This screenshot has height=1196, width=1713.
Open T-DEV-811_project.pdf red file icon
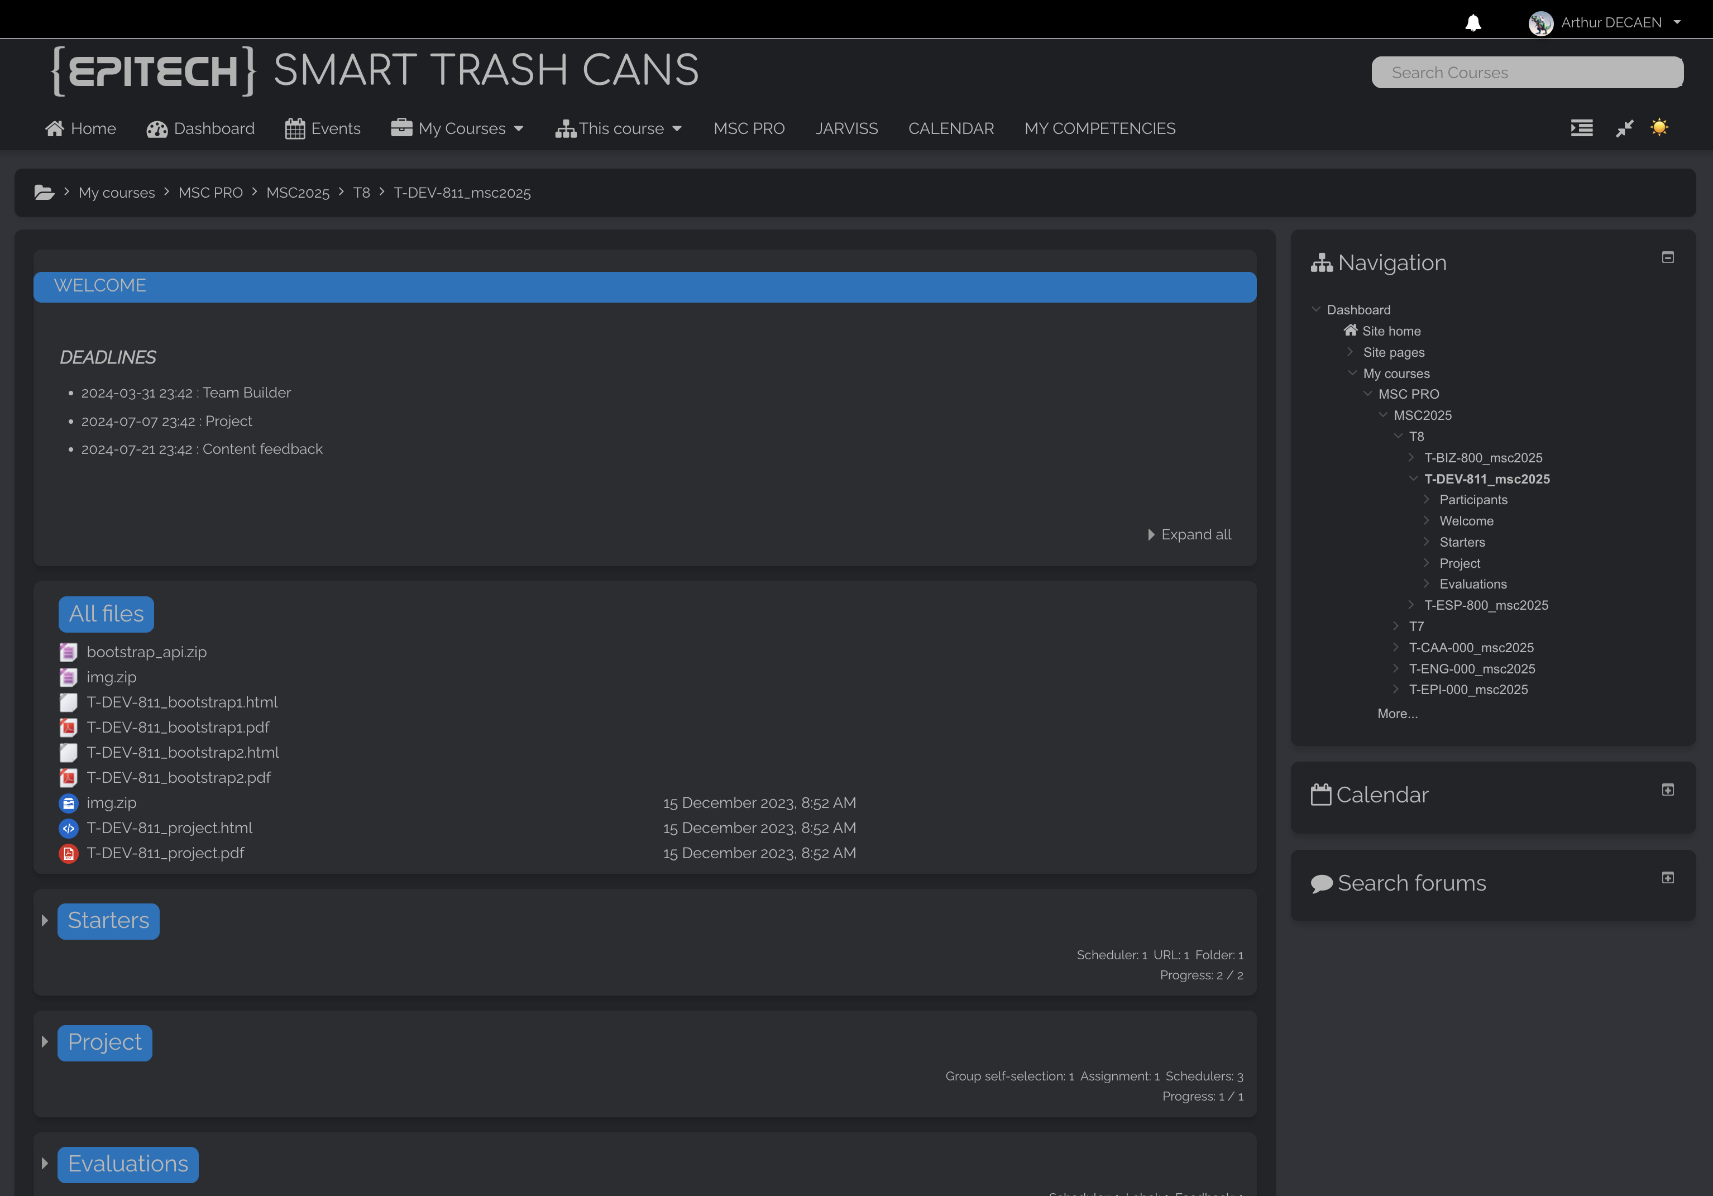click(69, 853)
